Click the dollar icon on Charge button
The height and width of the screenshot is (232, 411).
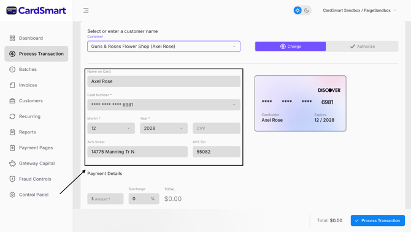(x=283, y=47)
